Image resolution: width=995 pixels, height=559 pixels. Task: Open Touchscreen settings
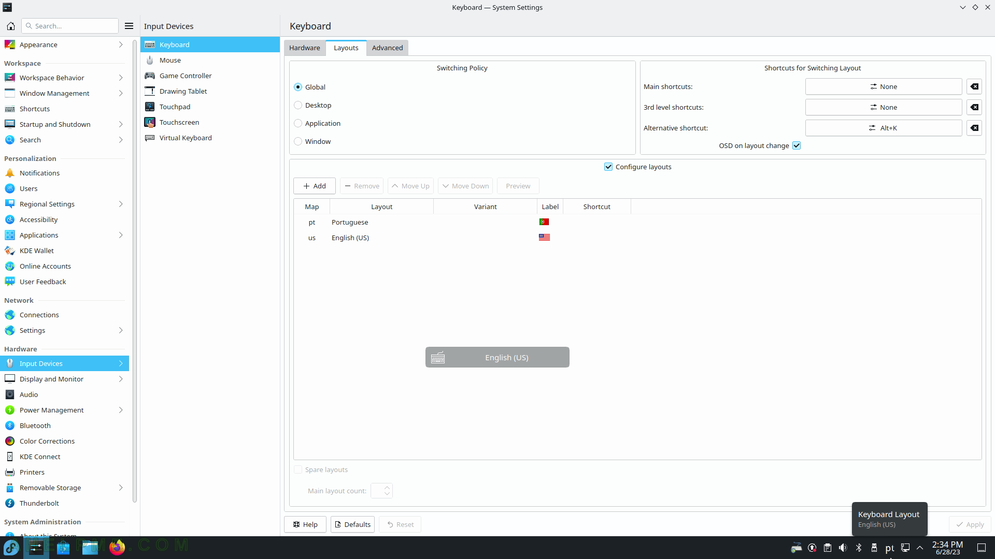point(210,122)
